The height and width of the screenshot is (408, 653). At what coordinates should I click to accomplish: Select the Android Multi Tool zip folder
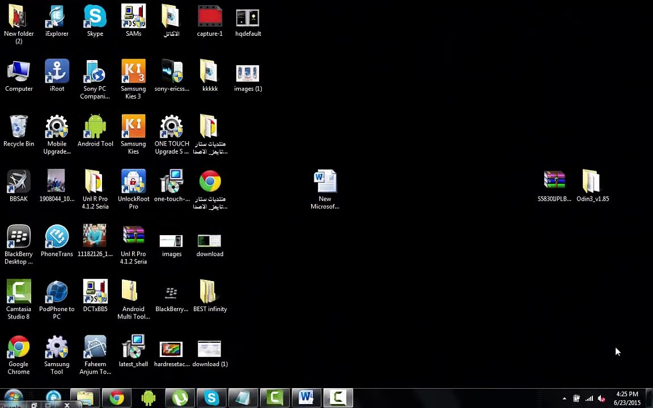tap(133, 299)
